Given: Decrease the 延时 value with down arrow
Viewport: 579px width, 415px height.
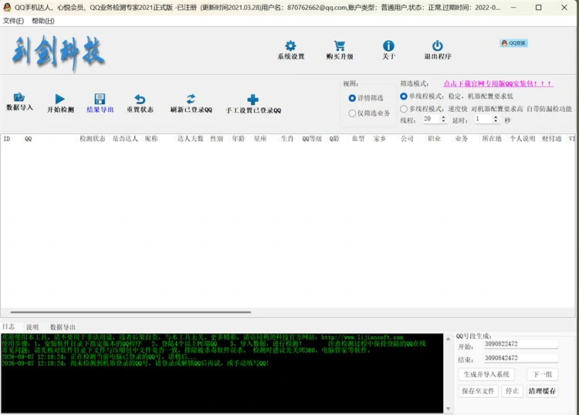Looking at the screenshot, I should [x=496, y=121].
